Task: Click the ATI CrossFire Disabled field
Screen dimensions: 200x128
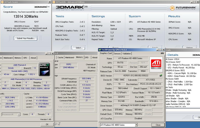Action: 138,118
